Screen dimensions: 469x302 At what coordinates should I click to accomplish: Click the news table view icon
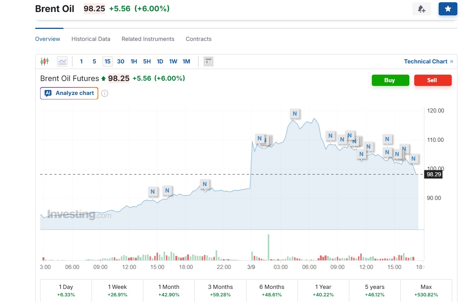208,62
